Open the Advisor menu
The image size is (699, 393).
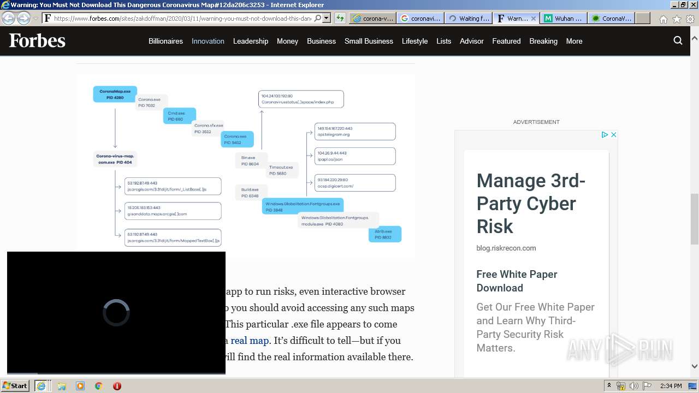(472, 41)
